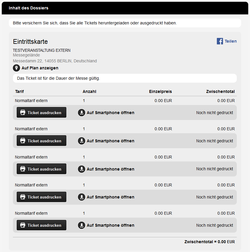This screenshot has height=252, width=250.
Task: Share the ticket via Teilen link
Action: pos(231,41)
